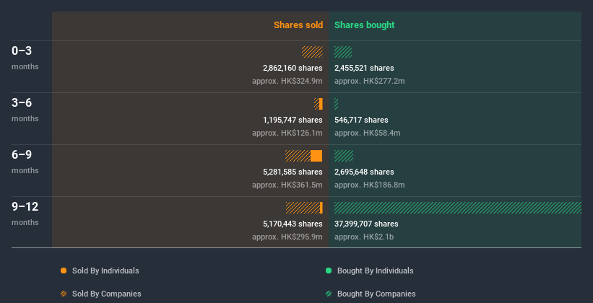Click the 'Bought By Individuals' legend label
593x303 pixels.
[x=375, y=271]
